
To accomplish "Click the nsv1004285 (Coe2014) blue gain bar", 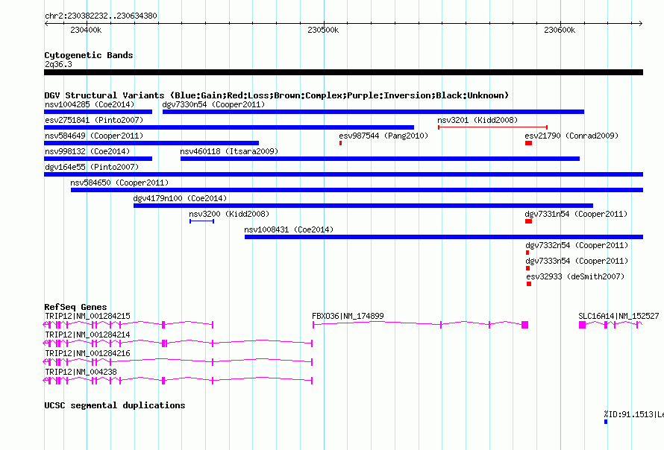I will click(x=98, y=112).
